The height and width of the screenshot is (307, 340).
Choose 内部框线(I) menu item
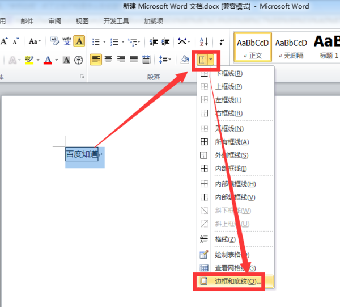[x=236, y=169]
